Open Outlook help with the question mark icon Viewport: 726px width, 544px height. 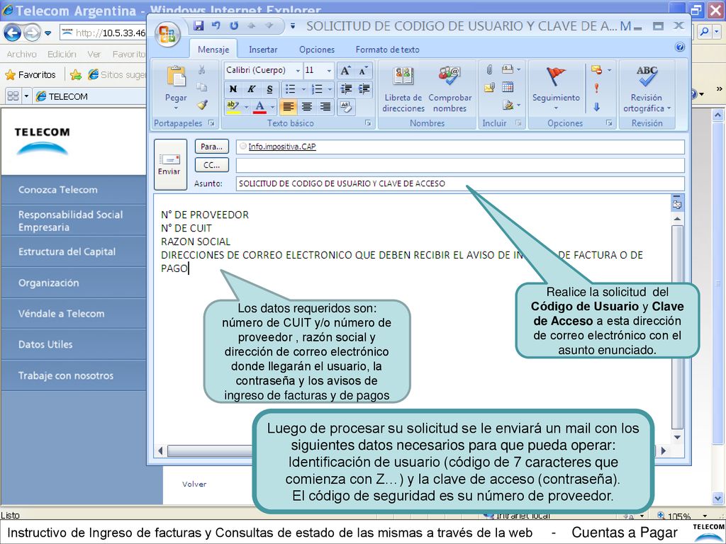[x=680, y=47]
